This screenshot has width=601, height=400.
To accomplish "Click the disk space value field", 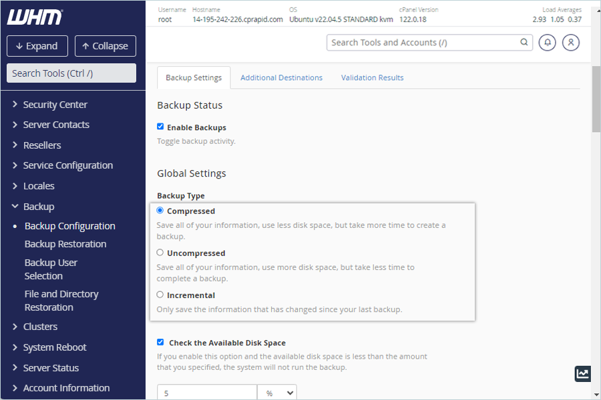I will pyautogui.click(x=207, y=393).
